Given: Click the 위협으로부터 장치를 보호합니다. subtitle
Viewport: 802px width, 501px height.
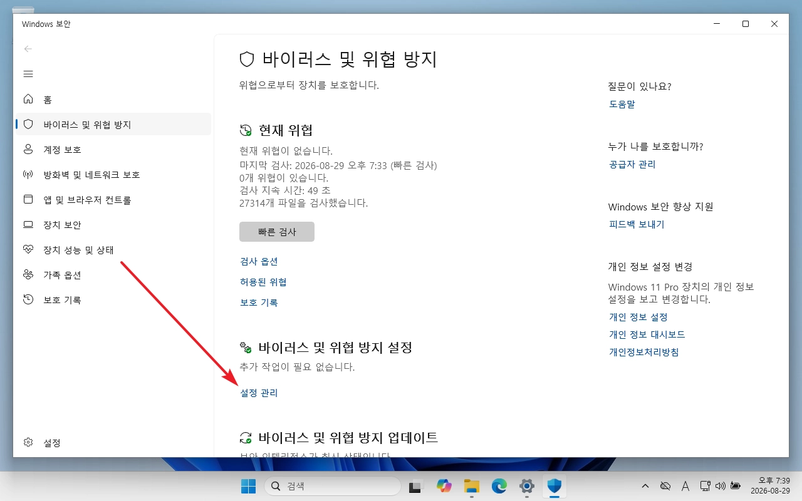Looking at the screenshot, I should pos(310,85).
